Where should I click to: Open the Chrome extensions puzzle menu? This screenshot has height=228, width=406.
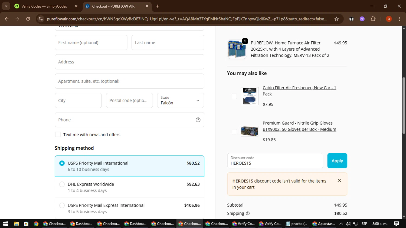(x=373, y=19)
